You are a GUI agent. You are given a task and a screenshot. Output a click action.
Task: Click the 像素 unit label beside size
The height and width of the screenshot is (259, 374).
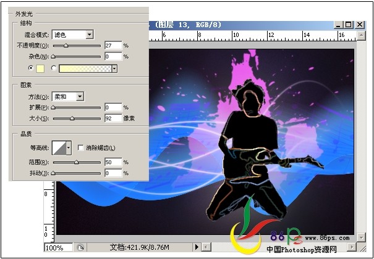click(129, 118)
